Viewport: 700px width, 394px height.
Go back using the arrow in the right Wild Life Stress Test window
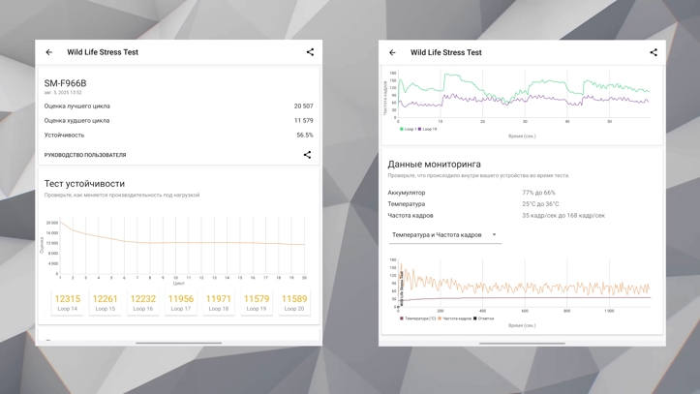(392, 52)
